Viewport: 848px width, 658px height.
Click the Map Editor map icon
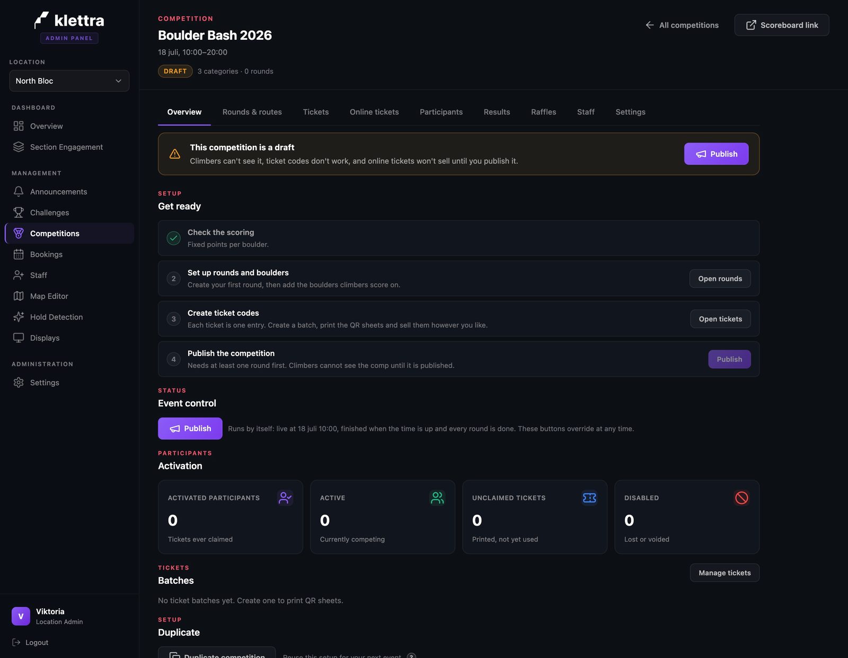[19, 296]
